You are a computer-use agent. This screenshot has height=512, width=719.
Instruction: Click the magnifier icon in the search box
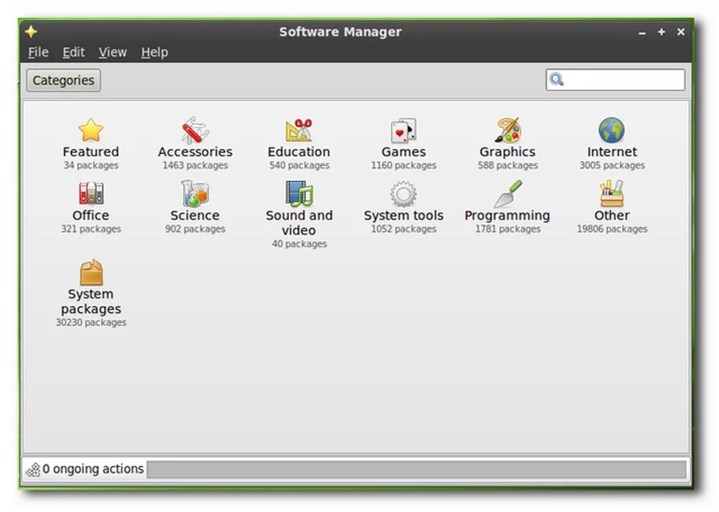pyautogui.click(x=557, y=79)
